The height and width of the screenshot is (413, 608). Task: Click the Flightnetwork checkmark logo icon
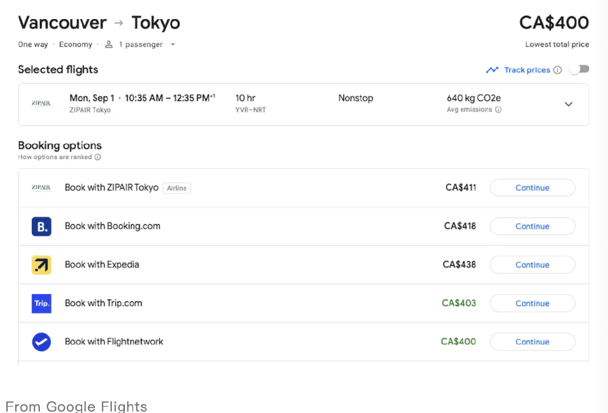point(41,341)
